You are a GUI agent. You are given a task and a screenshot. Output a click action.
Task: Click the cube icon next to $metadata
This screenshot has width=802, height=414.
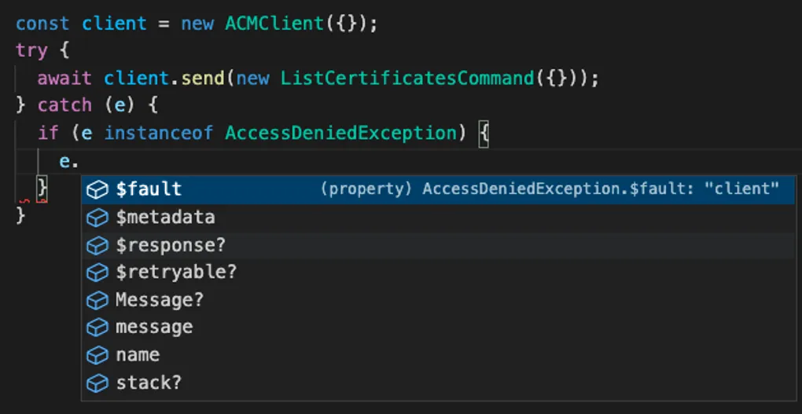(x=96, y=217)
